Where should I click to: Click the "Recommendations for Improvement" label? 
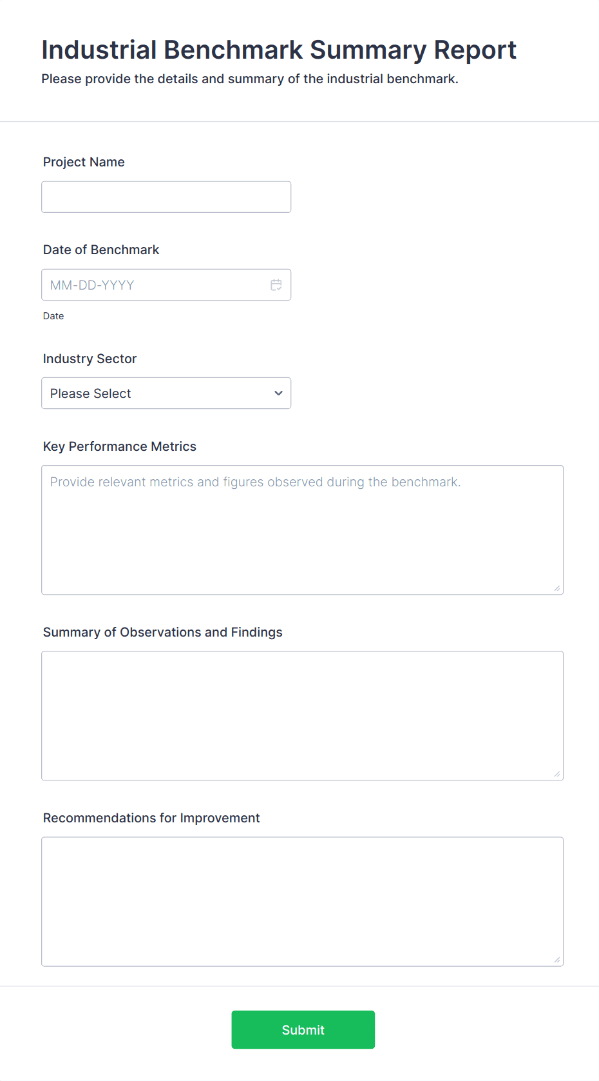point(151,818)
